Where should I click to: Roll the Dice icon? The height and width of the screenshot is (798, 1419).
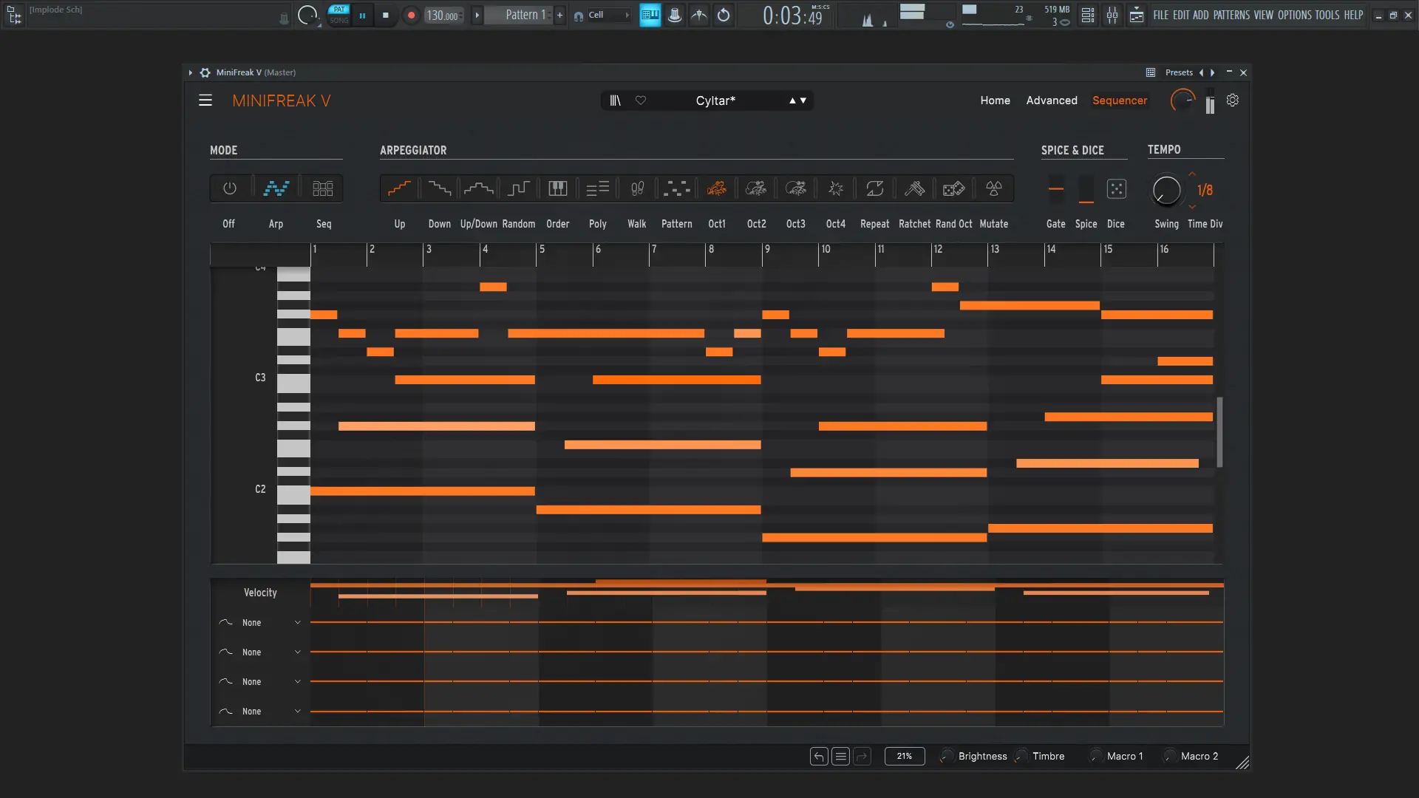1116,188
